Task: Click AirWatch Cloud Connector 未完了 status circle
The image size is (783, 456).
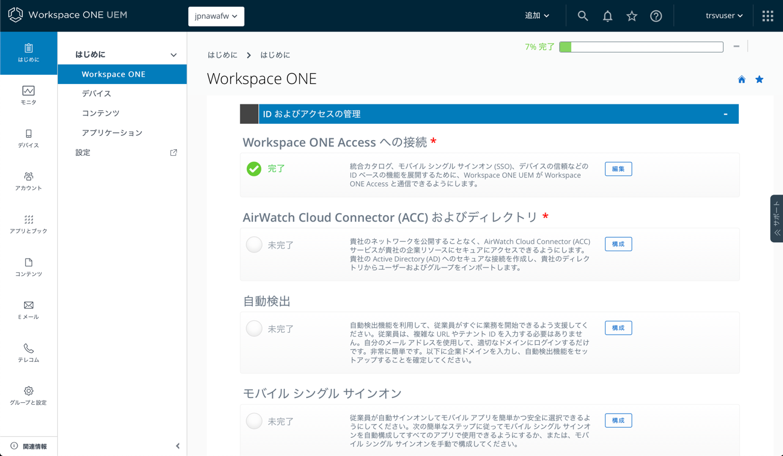Action: point(254,245)
